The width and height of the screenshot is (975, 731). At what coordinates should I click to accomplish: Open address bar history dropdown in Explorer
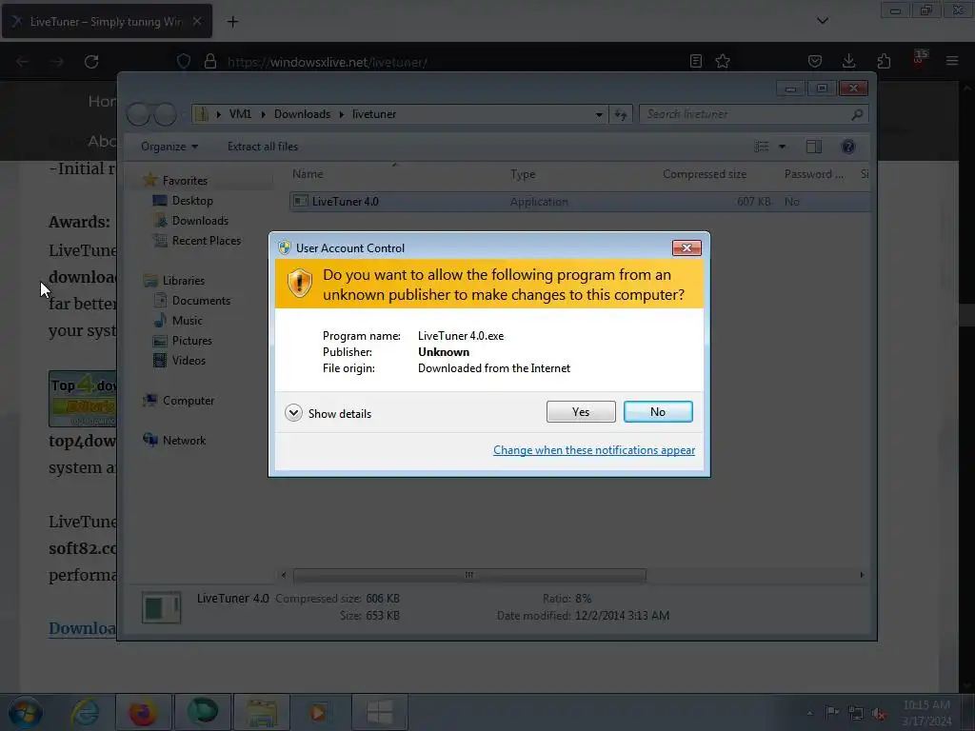[x=599, y=114]
